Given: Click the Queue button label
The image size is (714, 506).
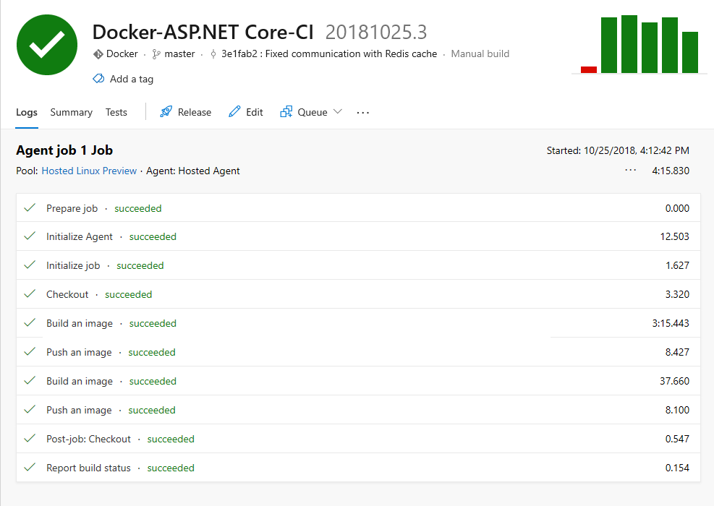Looking at the screenshot, I should 313,112.
